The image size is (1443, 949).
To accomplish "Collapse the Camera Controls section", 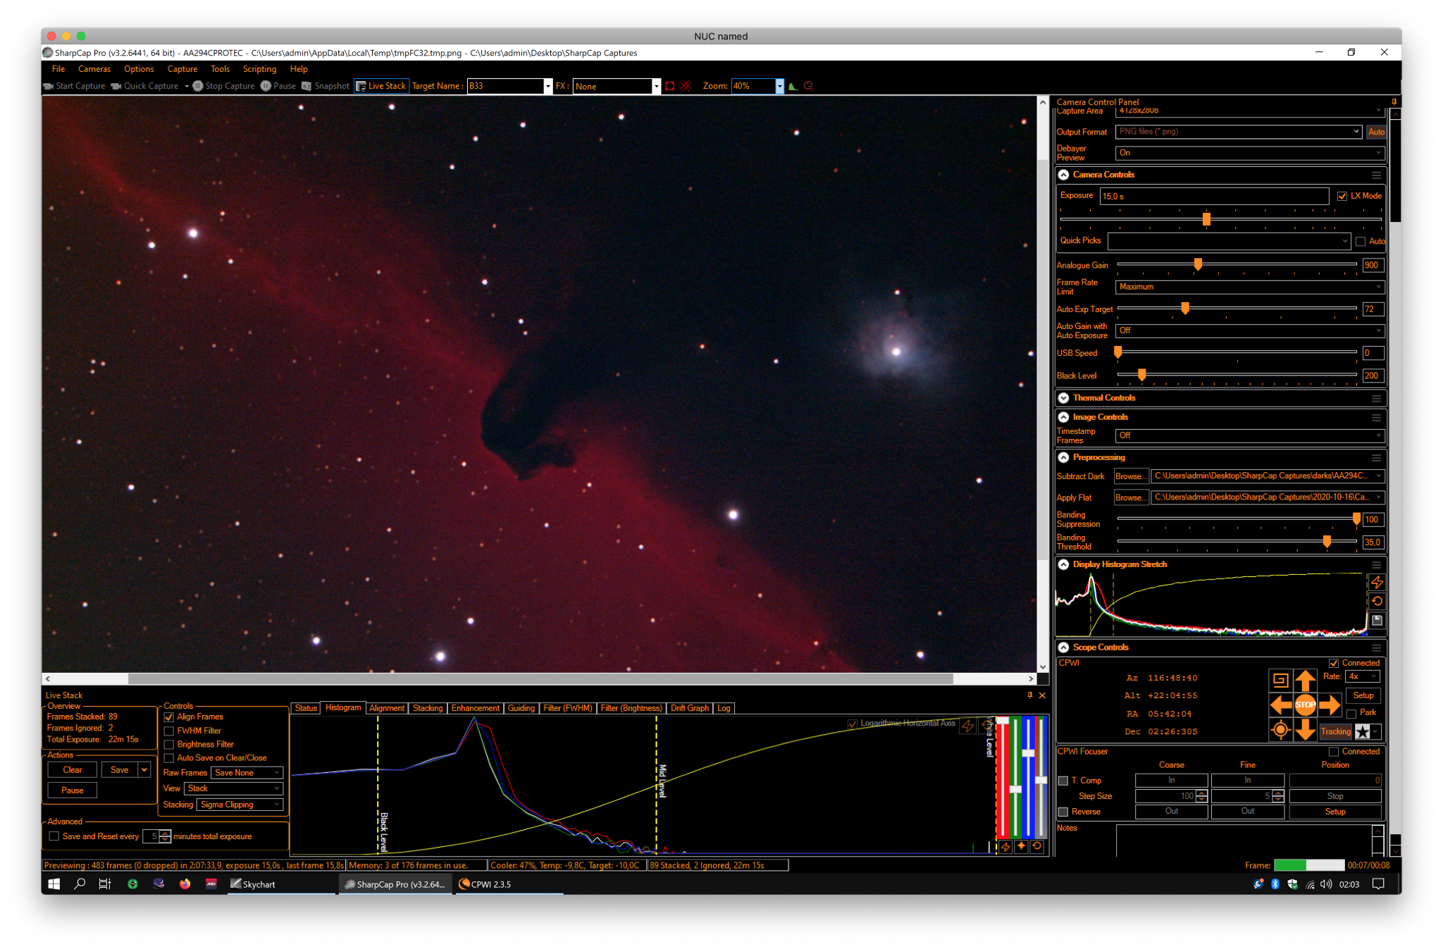I will 1063,175.
